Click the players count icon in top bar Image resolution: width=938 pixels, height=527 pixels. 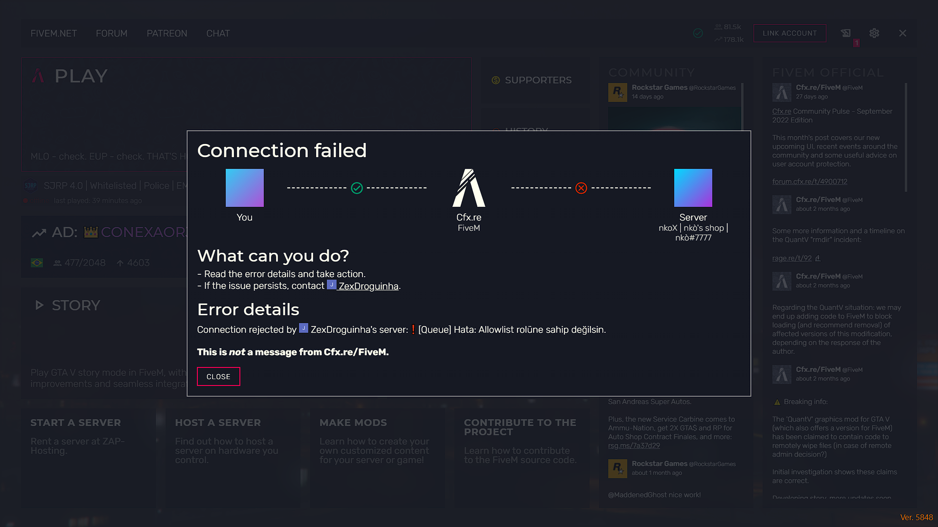718,27
